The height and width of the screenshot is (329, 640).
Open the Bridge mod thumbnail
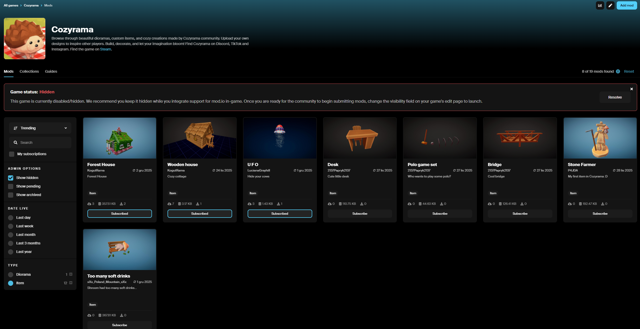tap(520, 138)
